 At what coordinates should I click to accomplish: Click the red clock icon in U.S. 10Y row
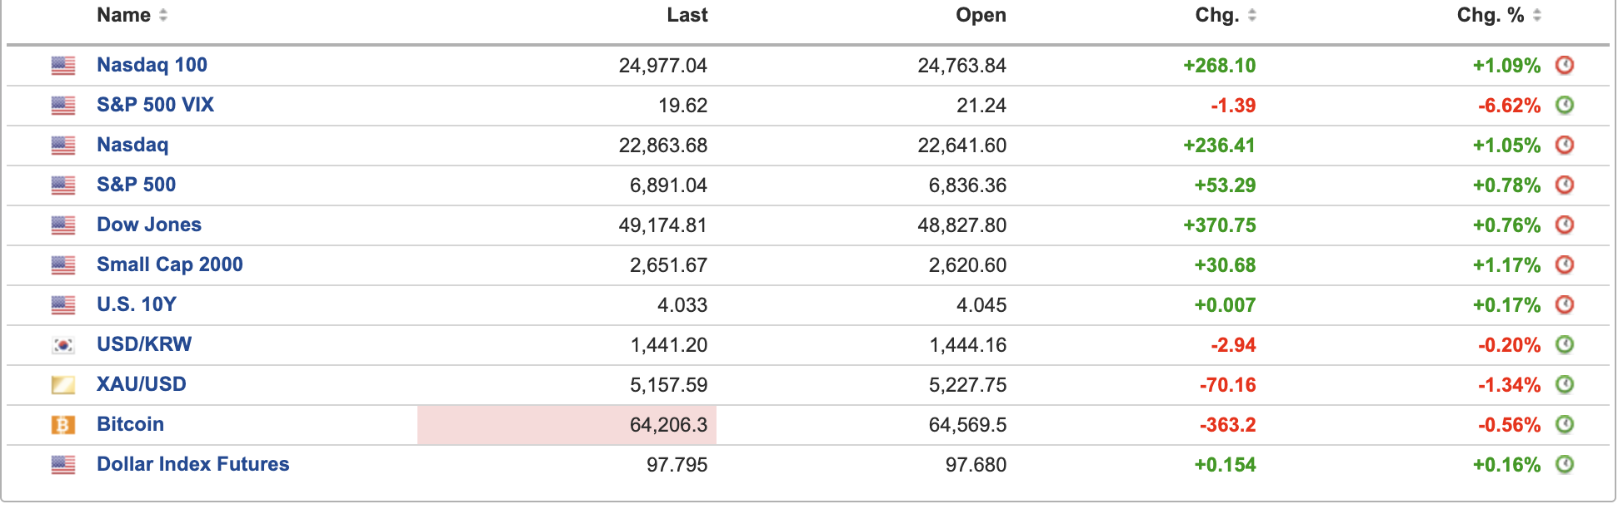click(1565, 304)
